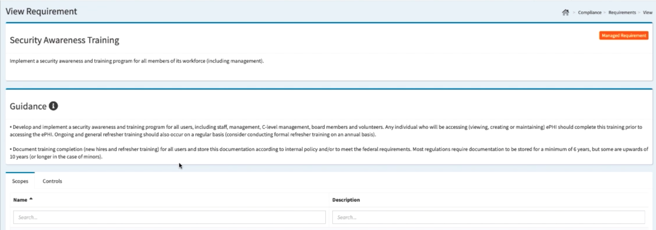Viewport: 656px width, 230px height.
Task: Switch to the Controls tab
Action: [52, 181]
